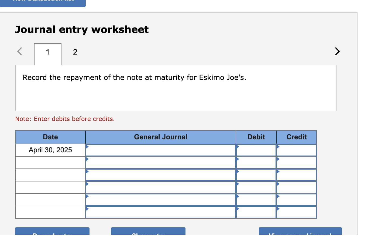
Task: Click the blue flag in last Credit cell
Action: point(278,209)
